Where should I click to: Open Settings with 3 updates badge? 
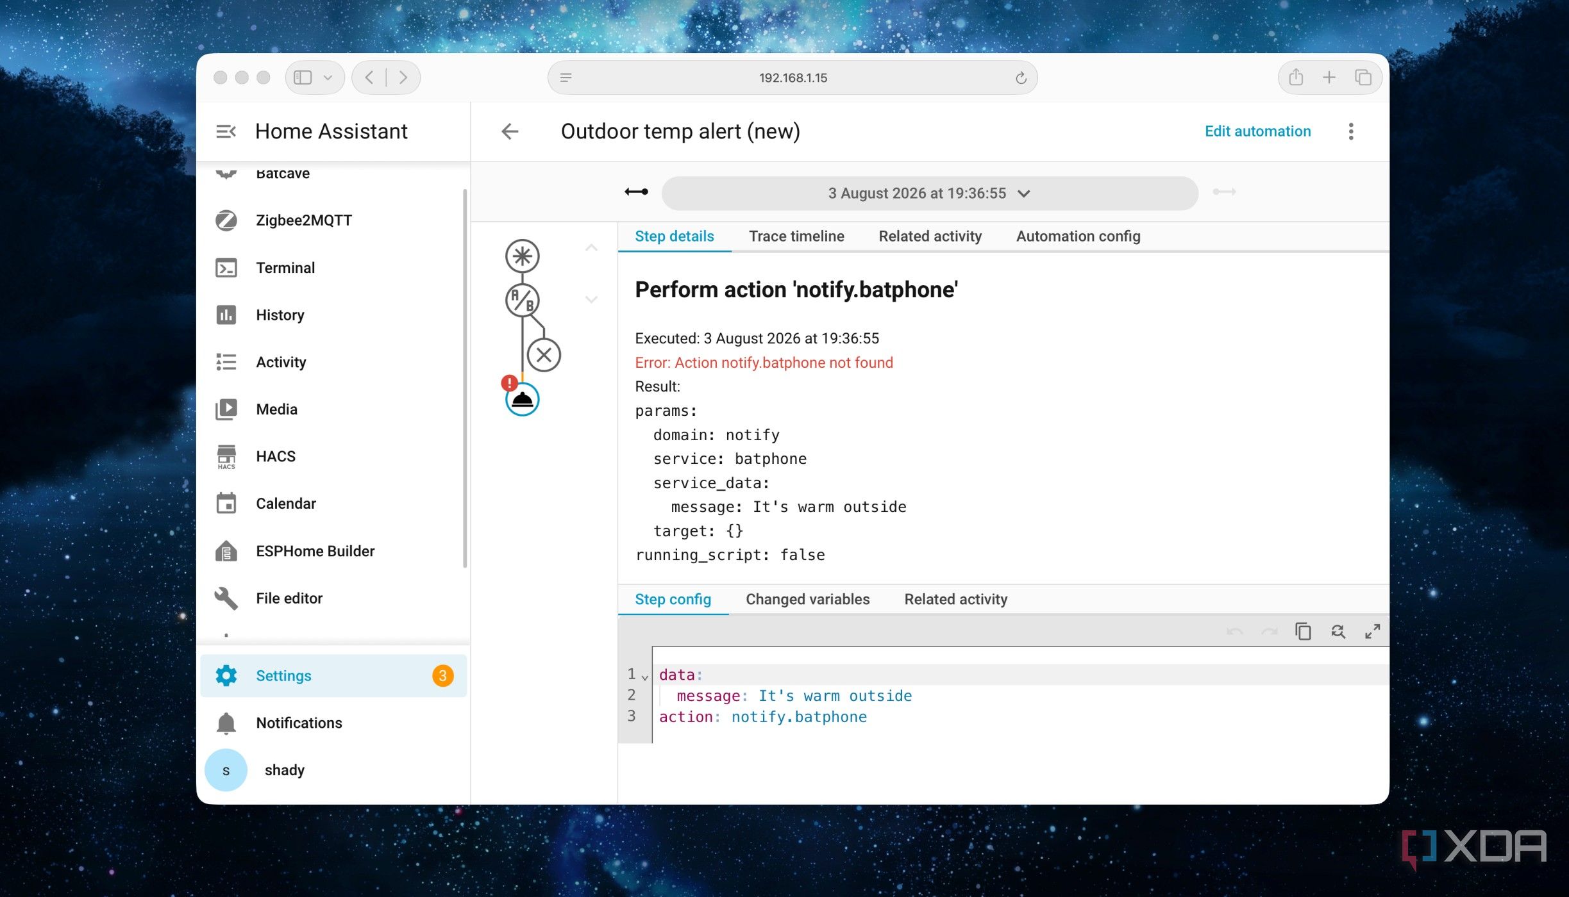[333, 675]
